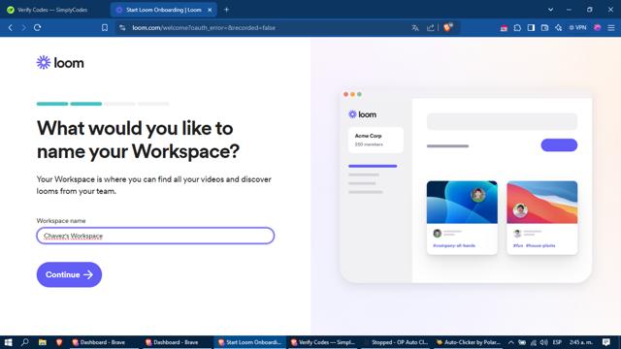Go back using the browser back arrow
621x349 pixels.
click(11, 28)
